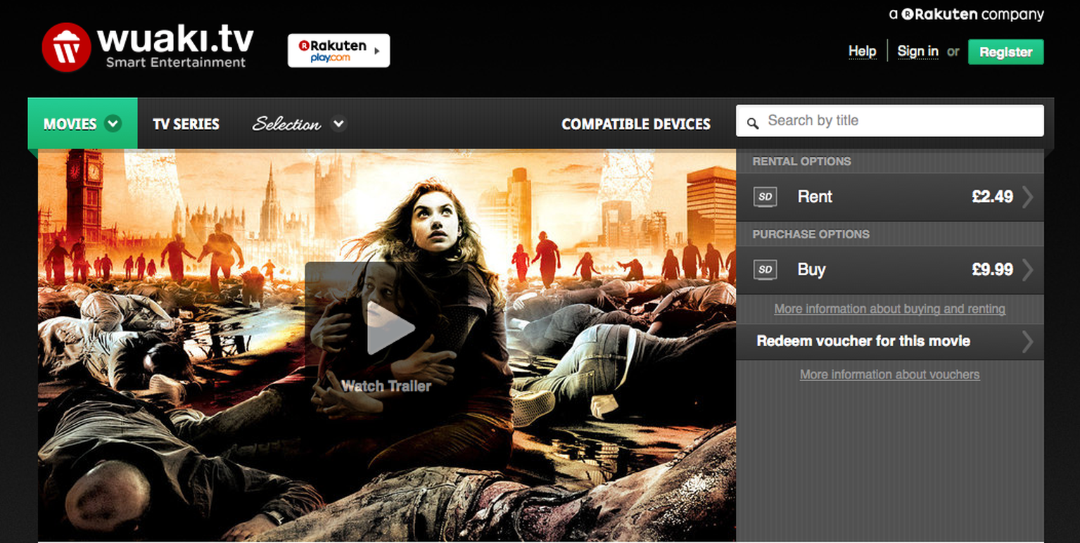
Task: Open the TV SERIES tab
Action: (186, 124)
